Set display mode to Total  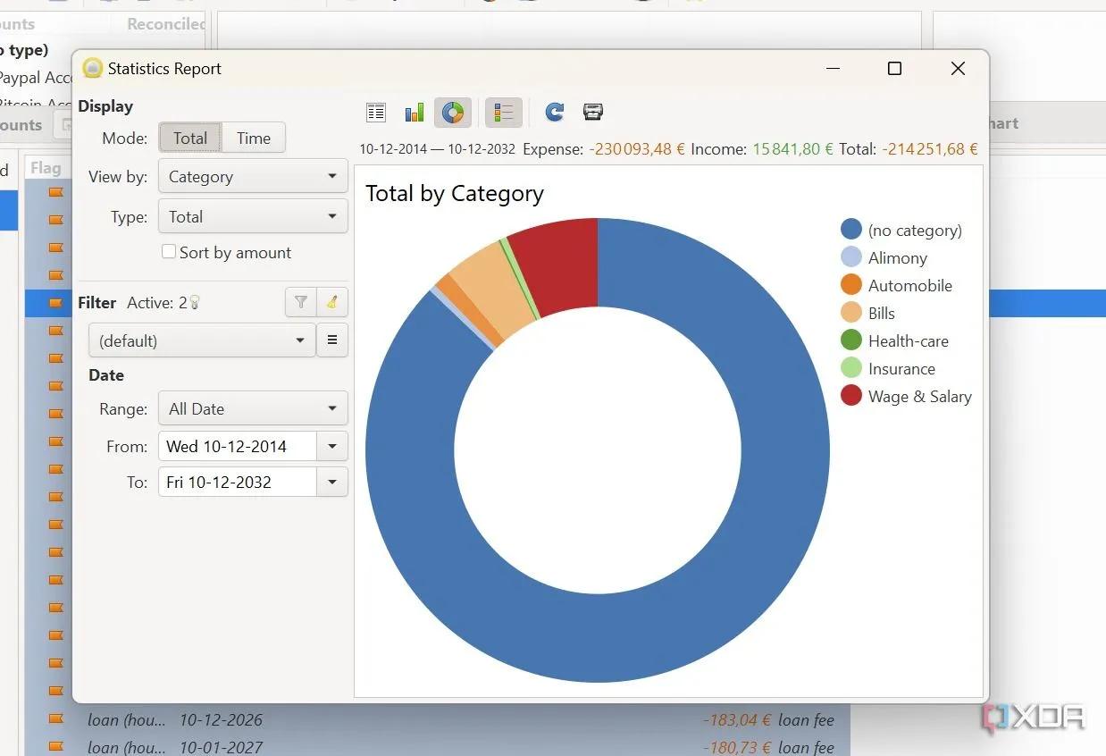(190, 138)
